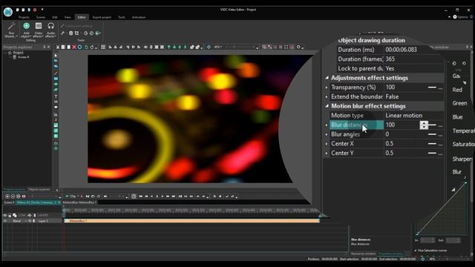Click the ellipsis button for Blur angles
This screenshot has height=267, width=475.
(440, 135)
